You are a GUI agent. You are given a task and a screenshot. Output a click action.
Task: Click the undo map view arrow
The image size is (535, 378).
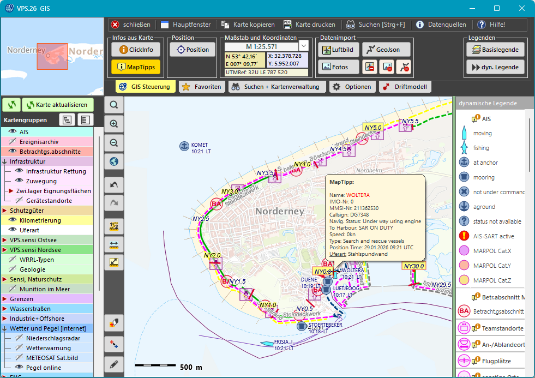point(114,185)
